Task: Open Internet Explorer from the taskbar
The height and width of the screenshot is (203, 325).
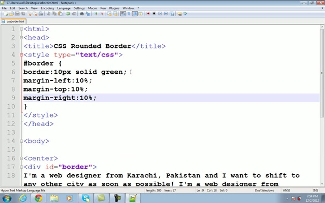Action: pos(23,198)
